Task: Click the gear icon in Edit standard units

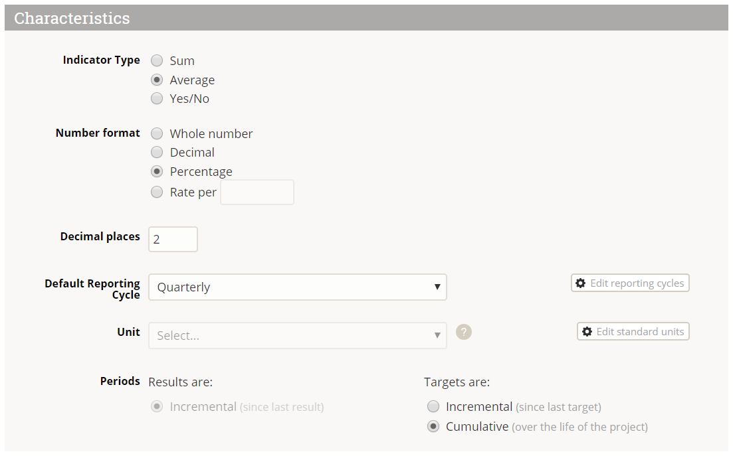Action: tap(586, 331)
